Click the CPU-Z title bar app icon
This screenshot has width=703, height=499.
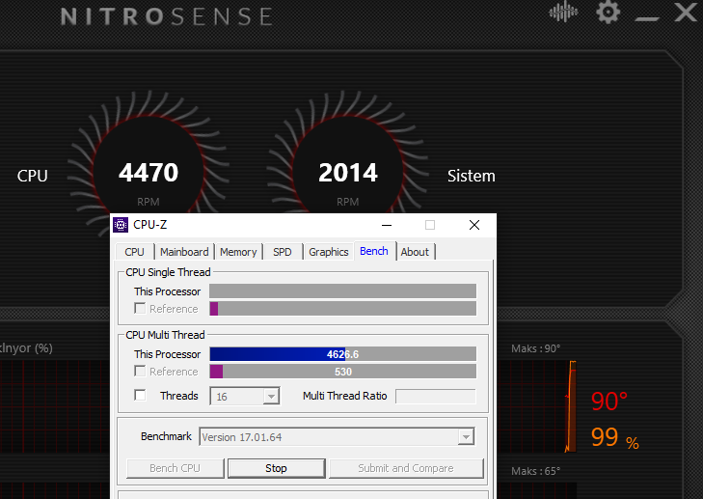(x=121, y=224)
